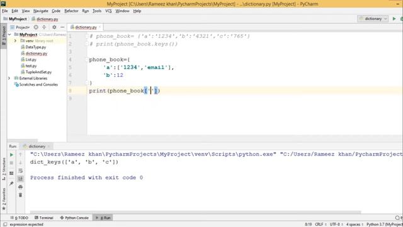403x227 pixels.
Task: Toggle scroll to end in Run output
Action: [21, 178]
